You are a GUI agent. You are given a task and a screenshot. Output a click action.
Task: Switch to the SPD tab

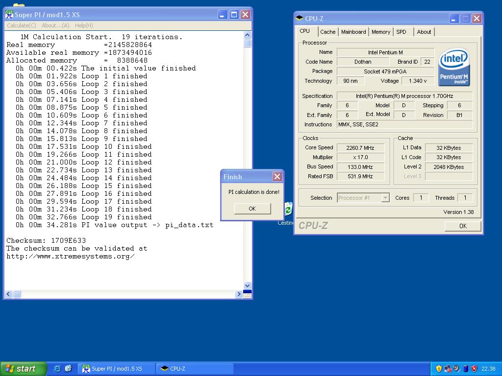(x=401, y=32)
